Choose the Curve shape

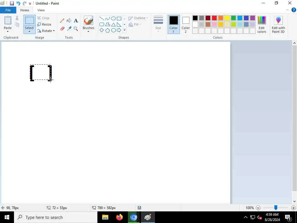pyautogui.click(x=108, y=18)
